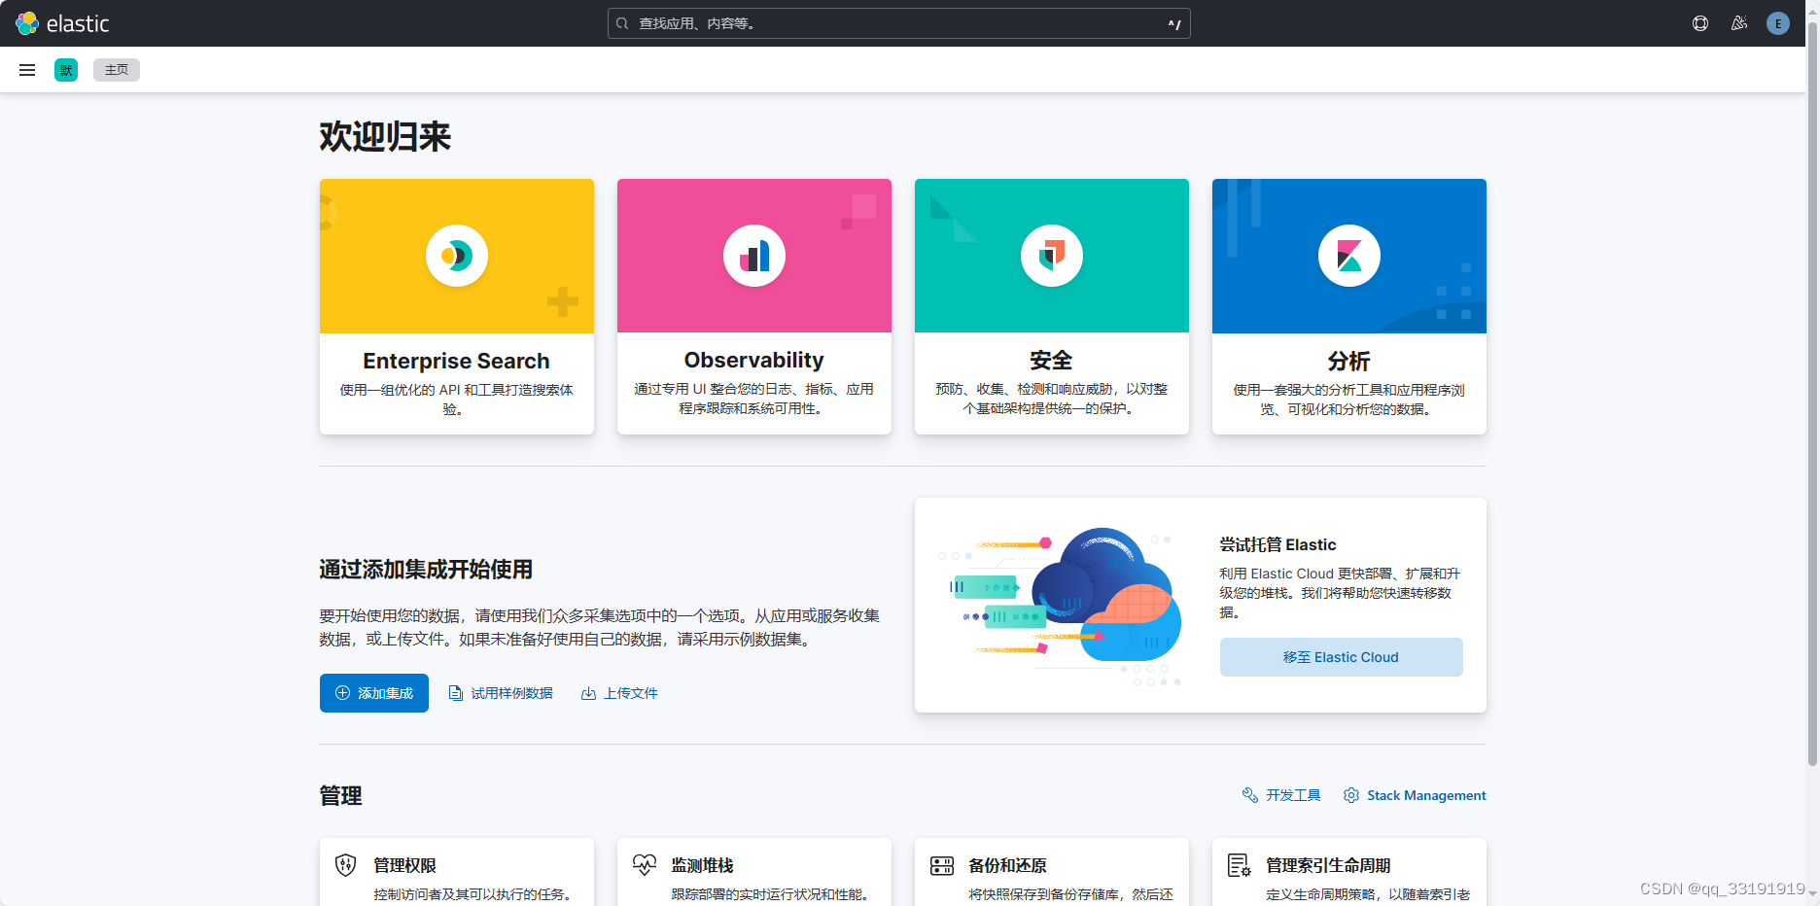This screenshot has width=1820, height=906.
Task: Click the 备份和还原 snapshot icon
Action: pyautogui.click(x=941, y=865)
